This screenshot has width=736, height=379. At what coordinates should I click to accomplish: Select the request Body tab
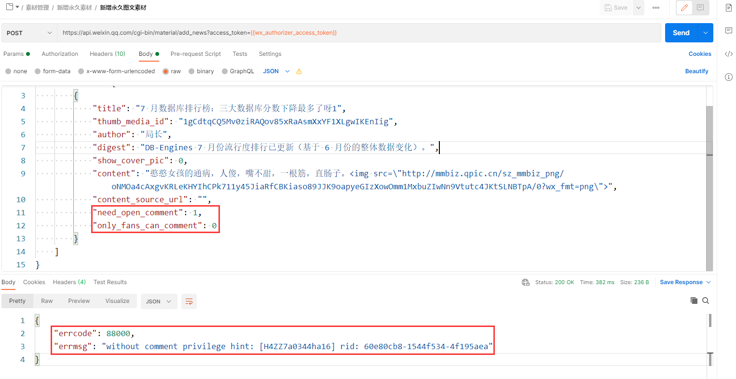point(149,54)
